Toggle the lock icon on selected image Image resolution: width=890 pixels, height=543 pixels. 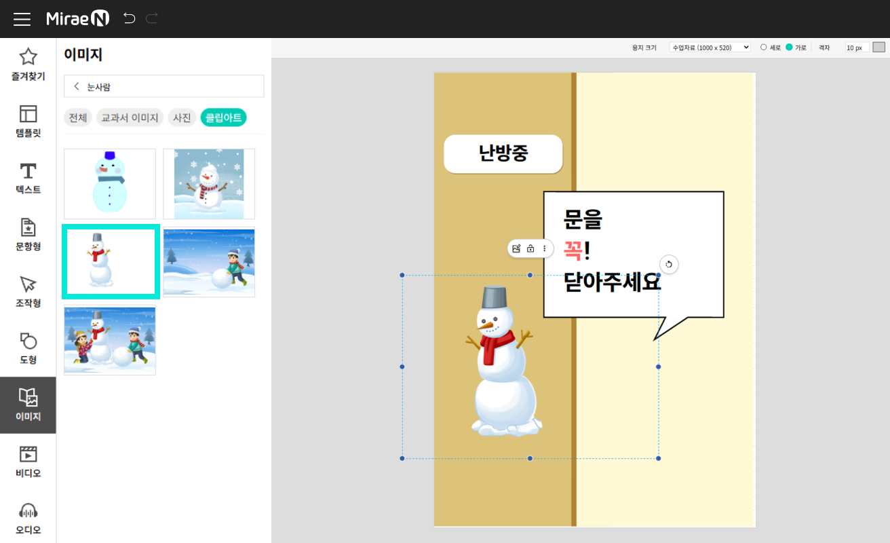tap(530, 248)
